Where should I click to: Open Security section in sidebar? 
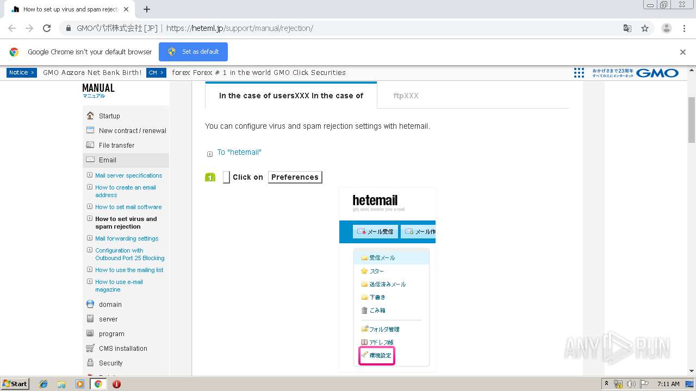110,363
